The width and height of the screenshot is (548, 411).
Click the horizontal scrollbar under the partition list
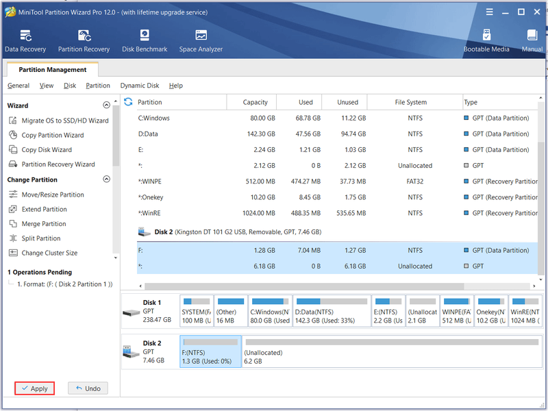point(304,286)
